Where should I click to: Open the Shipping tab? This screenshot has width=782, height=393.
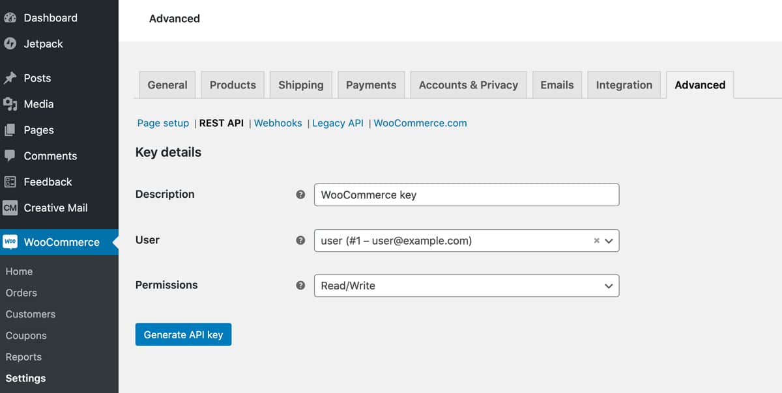[301, 85]
